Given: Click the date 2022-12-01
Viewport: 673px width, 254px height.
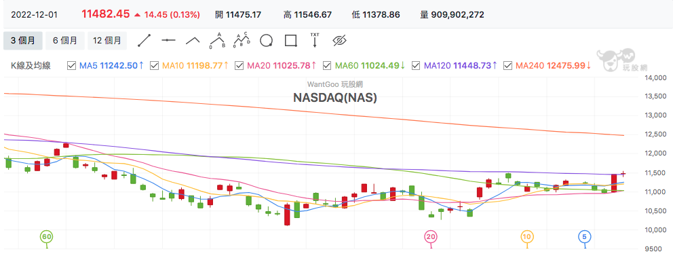Looking at the screenshot, I should 34,15.
